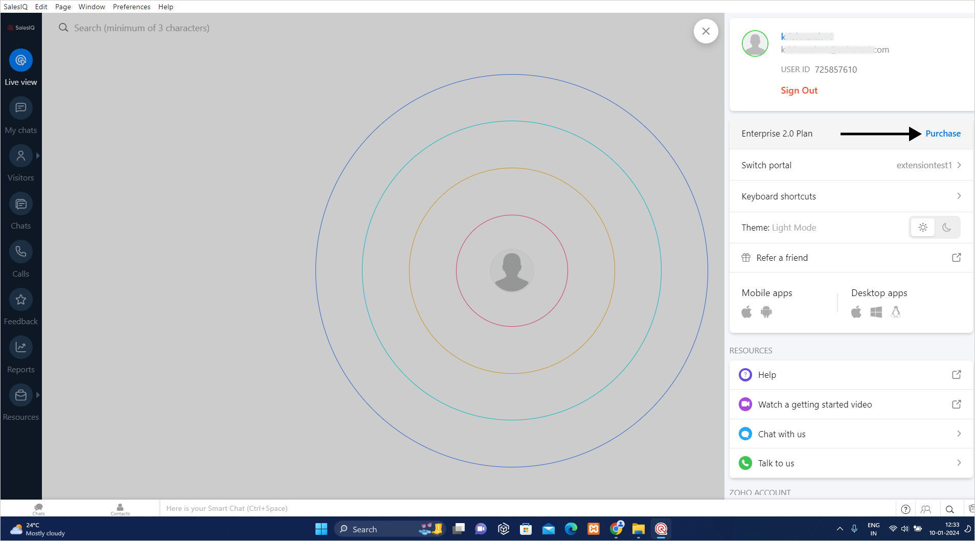Click the Windows desktop app icon
The width and height of the screenshot is (975, 541).
pos(876,312)
